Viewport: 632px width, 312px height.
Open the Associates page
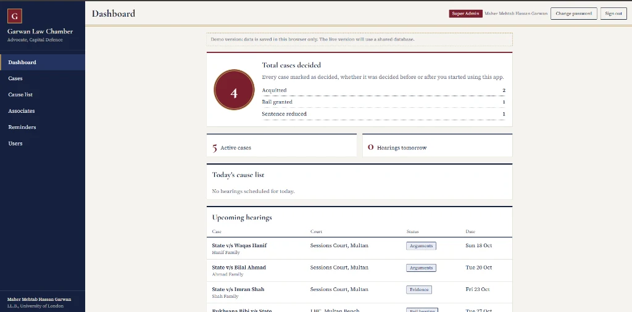click(x=43, y=111)
